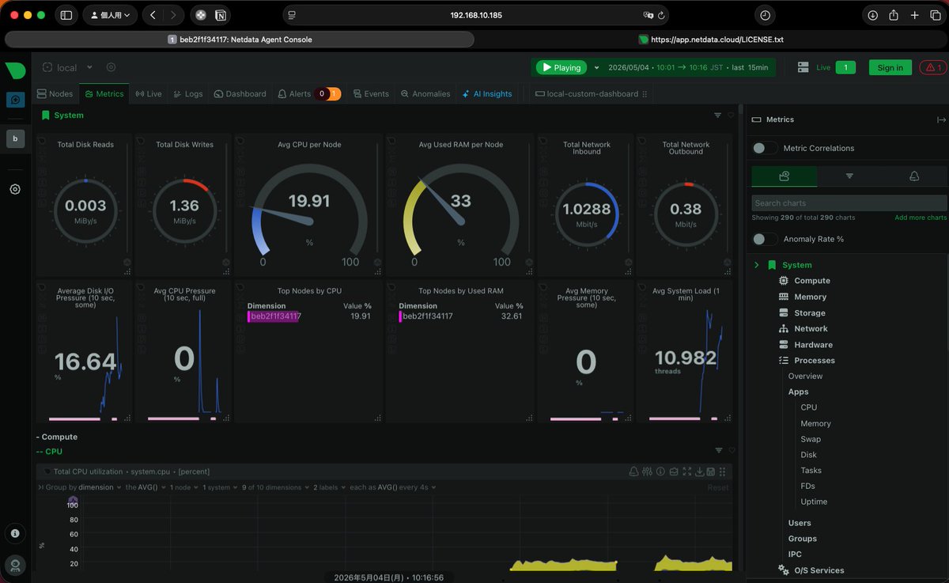This screenshot has height=583, width=949.
Task: Open the dropdown arrow next to Playing
Action: pos(597,67)
